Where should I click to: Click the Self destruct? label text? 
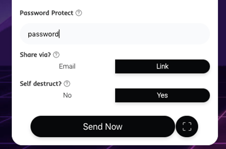coord(41,84)
